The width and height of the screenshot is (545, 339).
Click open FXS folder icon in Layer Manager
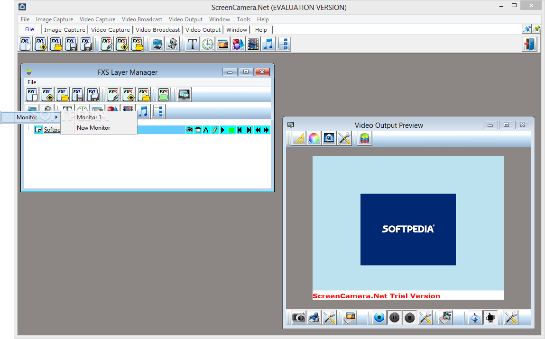(144, 95)
